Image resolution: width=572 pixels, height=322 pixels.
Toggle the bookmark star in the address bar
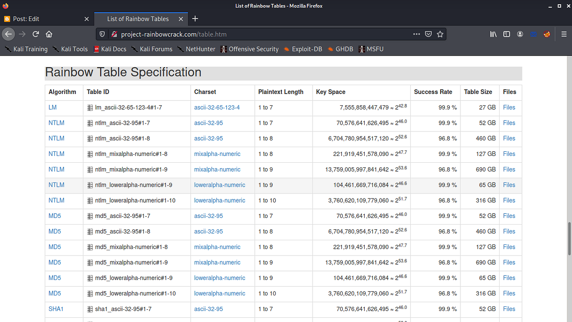coord(440,34)
